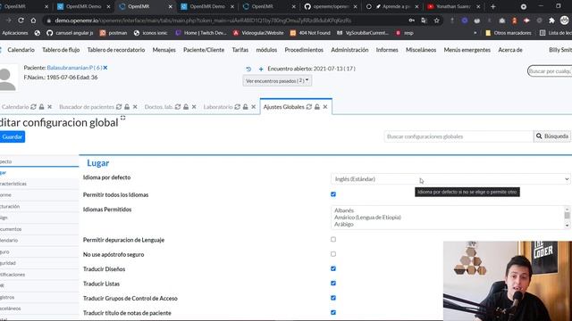
Task: Lock the Ajustes Globales tab
Action: [x=317, y=107]
